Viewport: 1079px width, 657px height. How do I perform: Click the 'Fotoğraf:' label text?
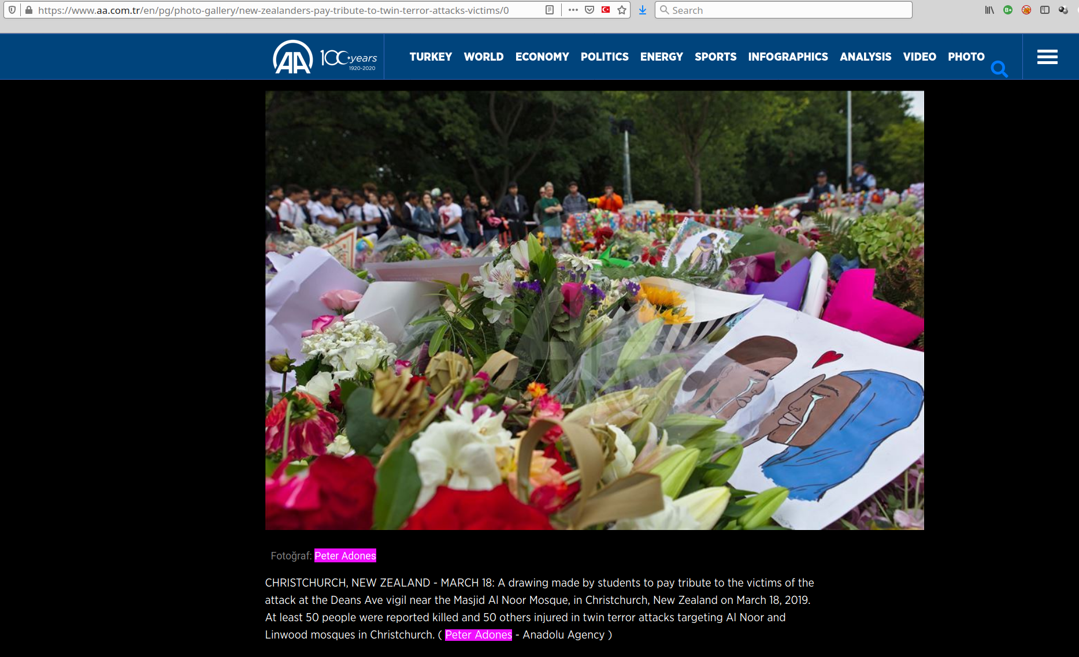coord(291,555)
